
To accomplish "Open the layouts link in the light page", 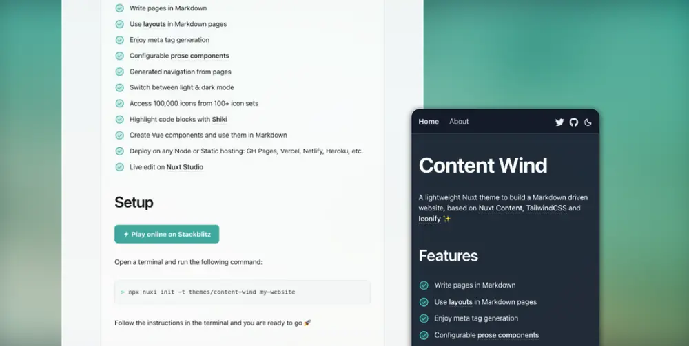I will click(x=154, y=24).
